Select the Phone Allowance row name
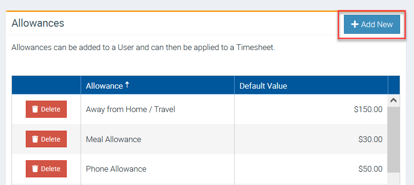This screenshot has height=185, width=414. (x=116, y=169)
